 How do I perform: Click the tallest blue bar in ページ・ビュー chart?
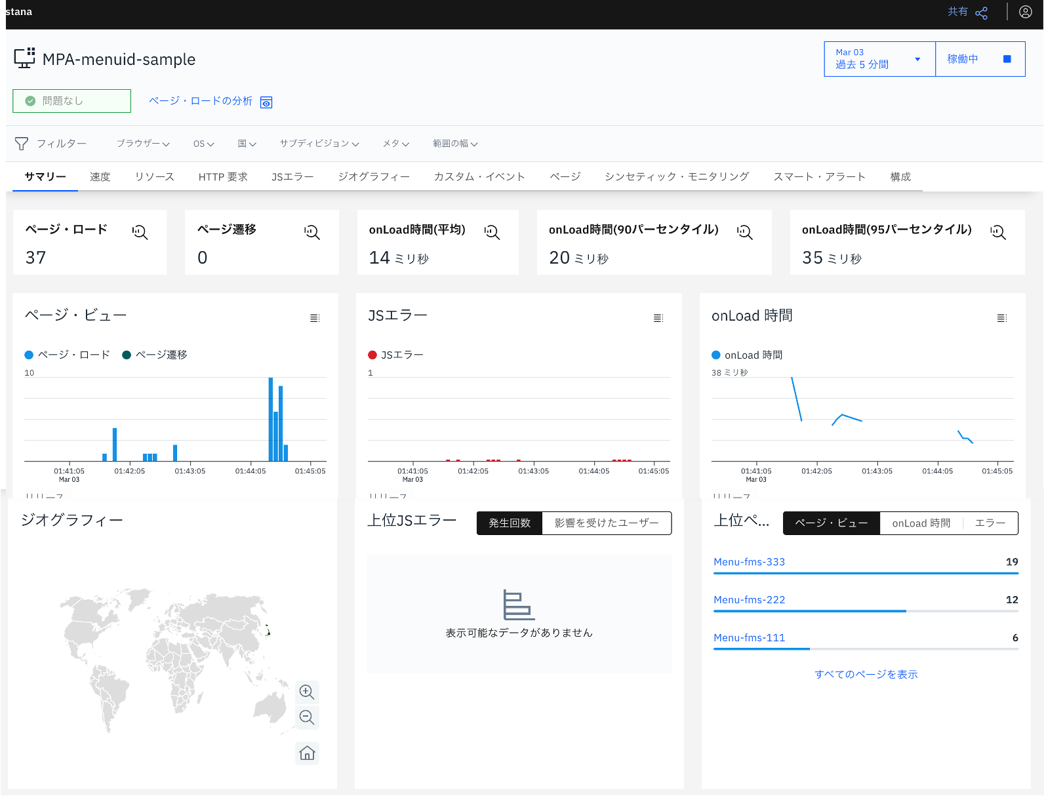point(271,419)
